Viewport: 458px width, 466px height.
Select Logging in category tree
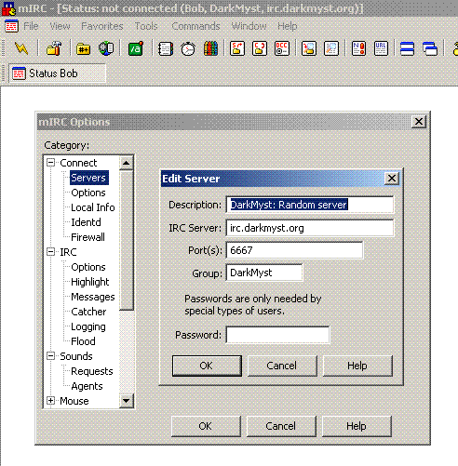88,326
